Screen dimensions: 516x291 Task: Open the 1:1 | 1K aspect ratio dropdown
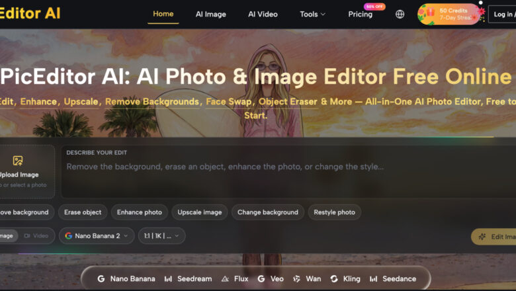pyautogui.click(x=161, y=235)
